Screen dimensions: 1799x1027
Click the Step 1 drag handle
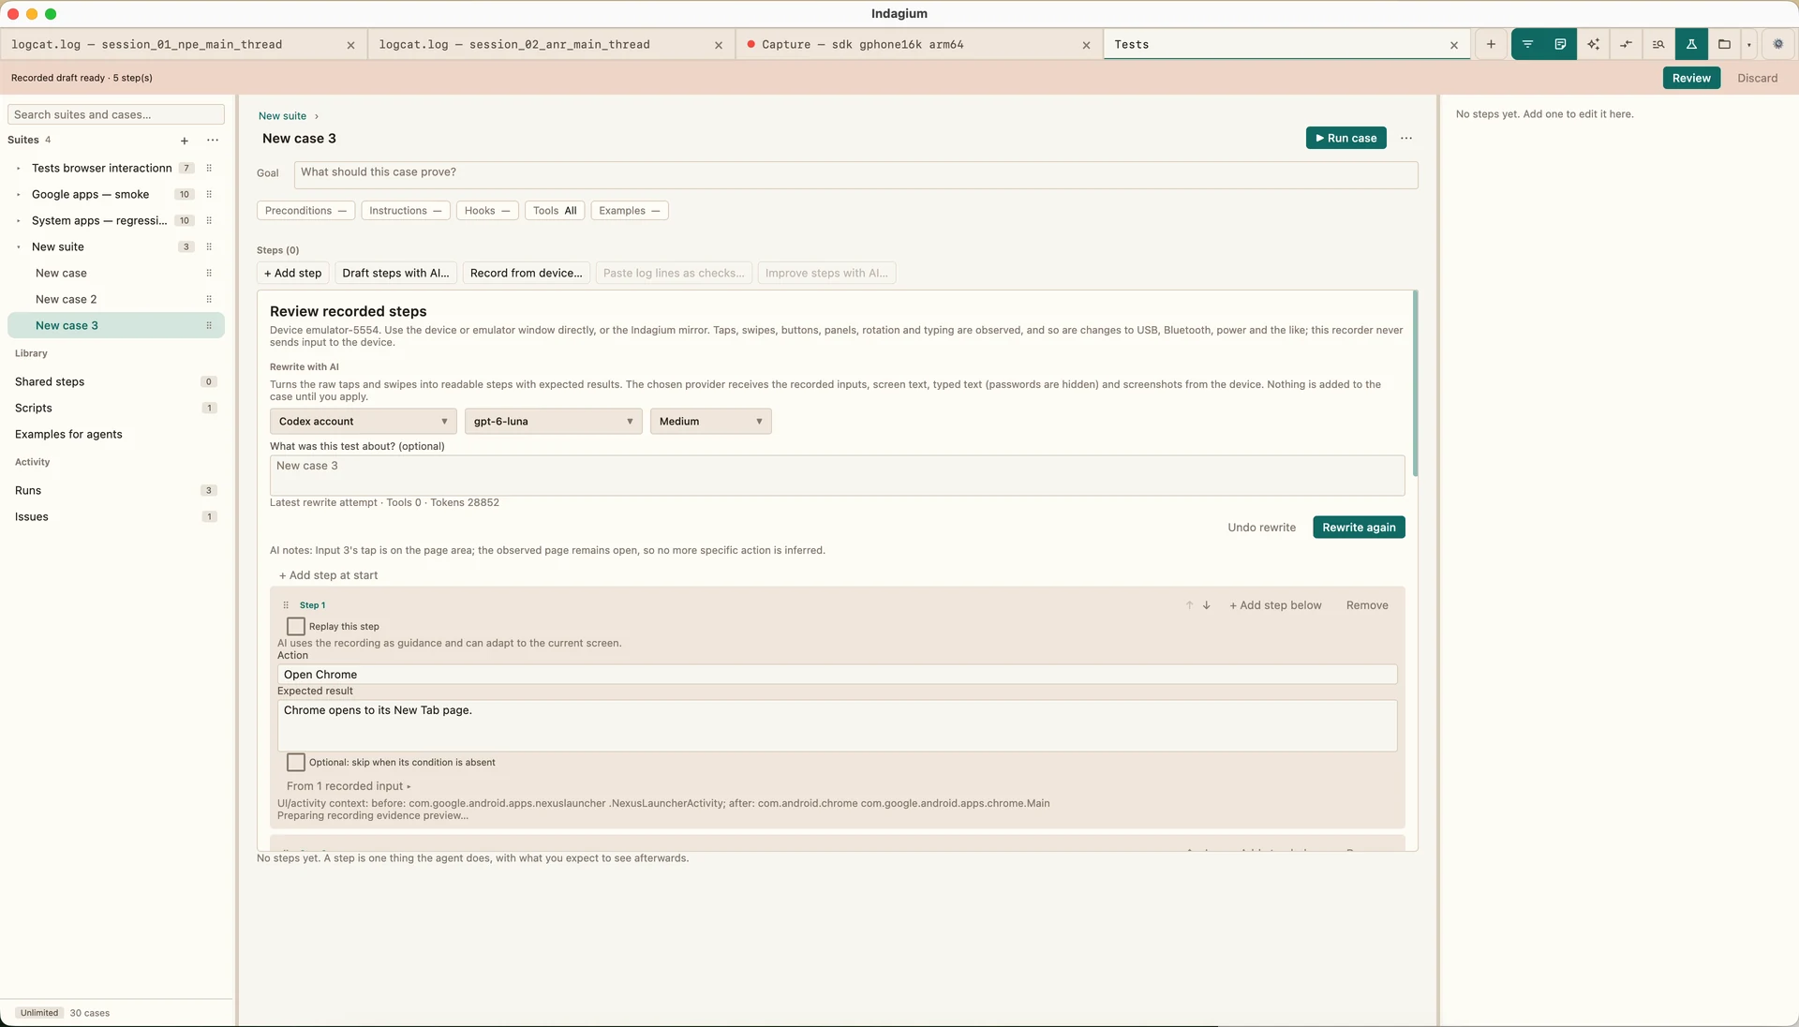[286, 605]
